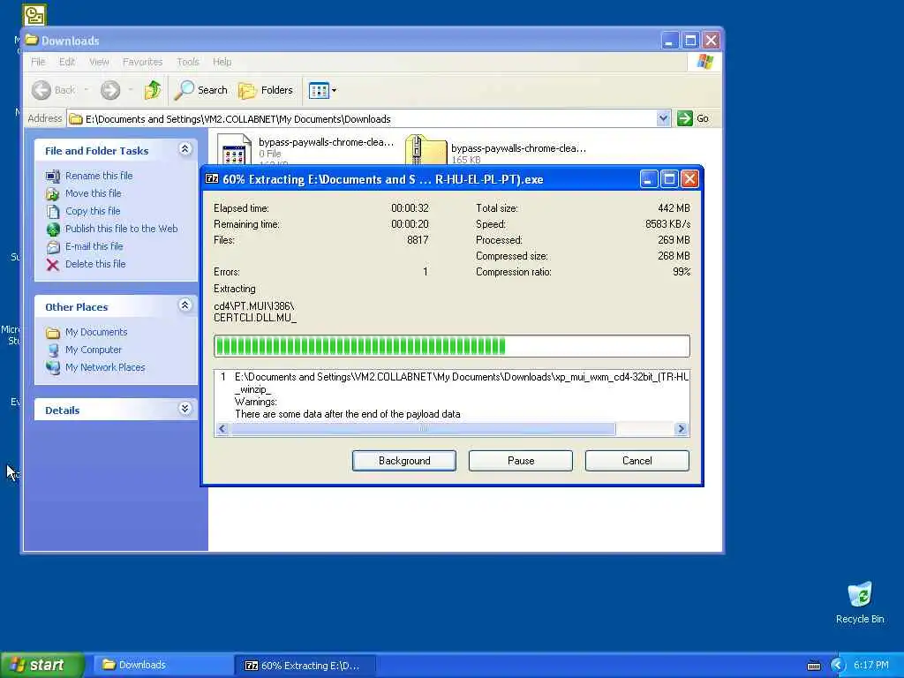
Task: Cancel the extraction in progress
Action: 637,461
